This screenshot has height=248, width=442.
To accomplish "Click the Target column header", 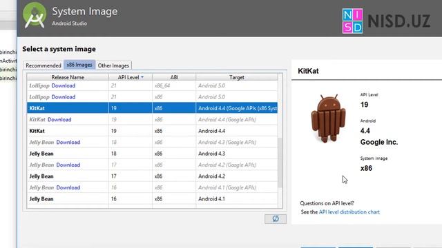I will coord(237,77).
